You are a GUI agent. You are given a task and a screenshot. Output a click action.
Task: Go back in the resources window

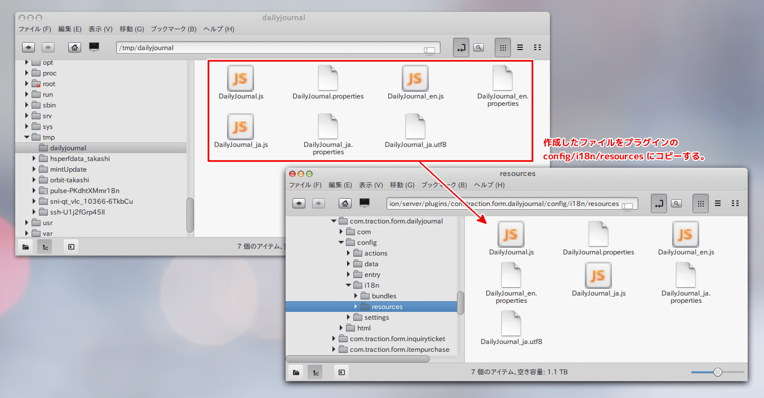[x=299, y=203]
